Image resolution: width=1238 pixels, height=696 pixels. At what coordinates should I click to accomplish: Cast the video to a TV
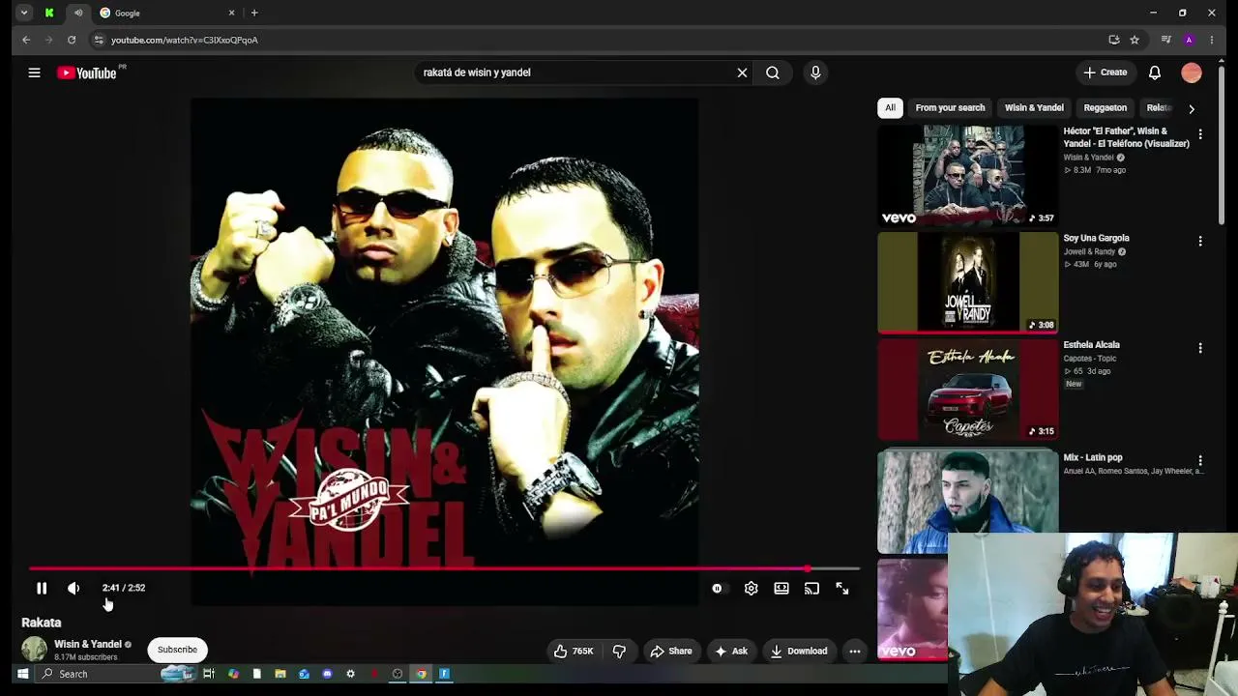point(811,588)
